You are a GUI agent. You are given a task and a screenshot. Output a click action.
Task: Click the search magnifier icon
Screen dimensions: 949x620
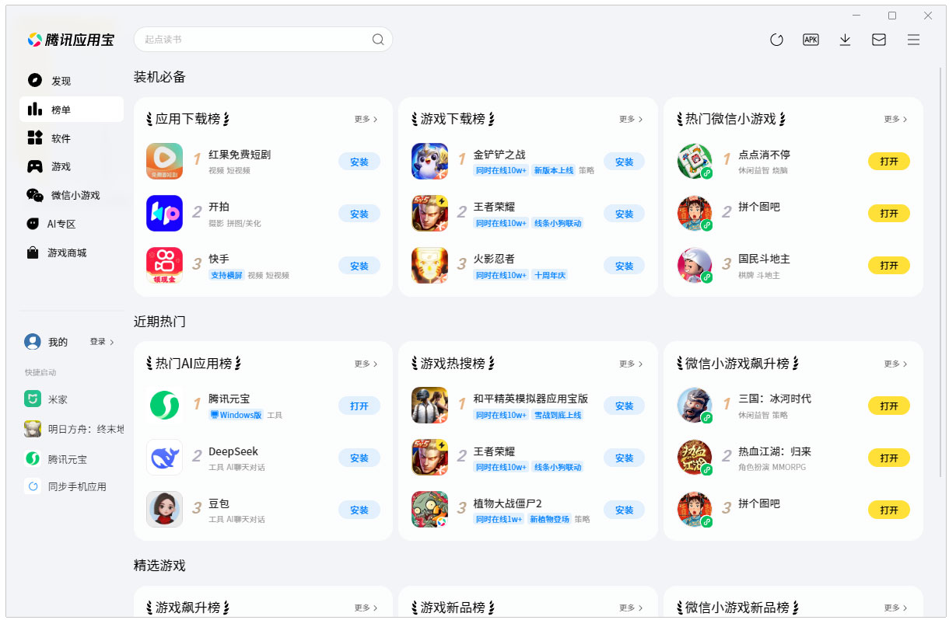pyautogui.click(x=378, y=40)
